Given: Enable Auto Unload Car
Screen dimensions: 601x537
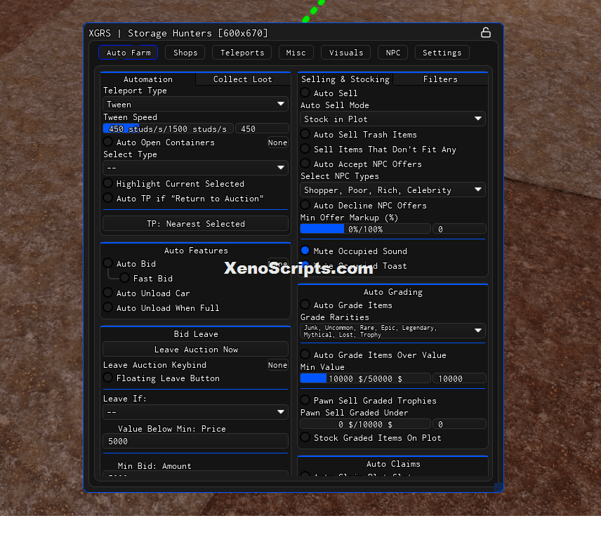Looking at the screenshot, I should tap(107, 293).
